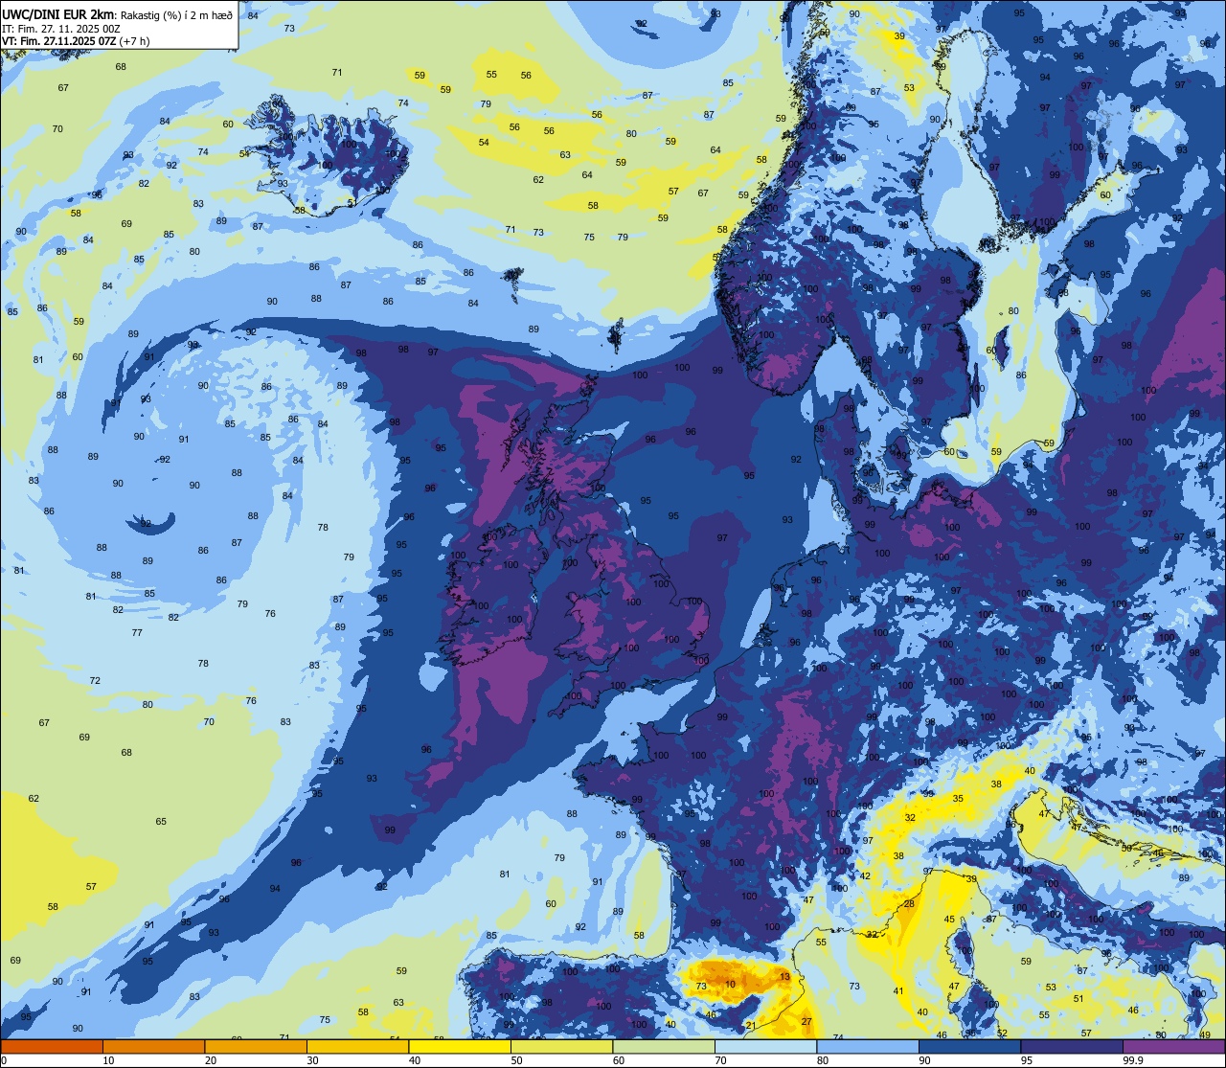
Task: Click the 'IT: Fim. 27. 11. 2025 00Z' line
Action: [60, 29]
